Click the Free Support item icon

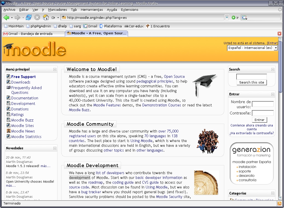tap(8, 76)
